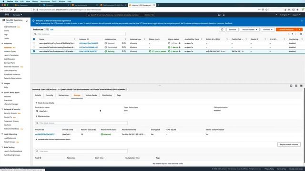Switch to the Networking tab

point(63,95)
